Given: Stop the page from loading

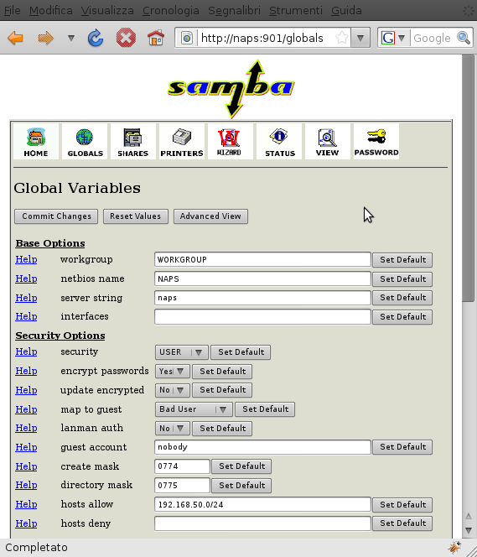Looking at the screenshot, I should 126,38.
